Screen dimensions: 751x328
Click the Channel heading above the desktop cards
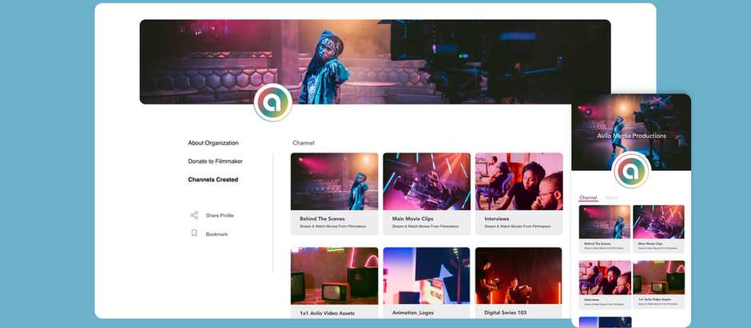(304, 143)
